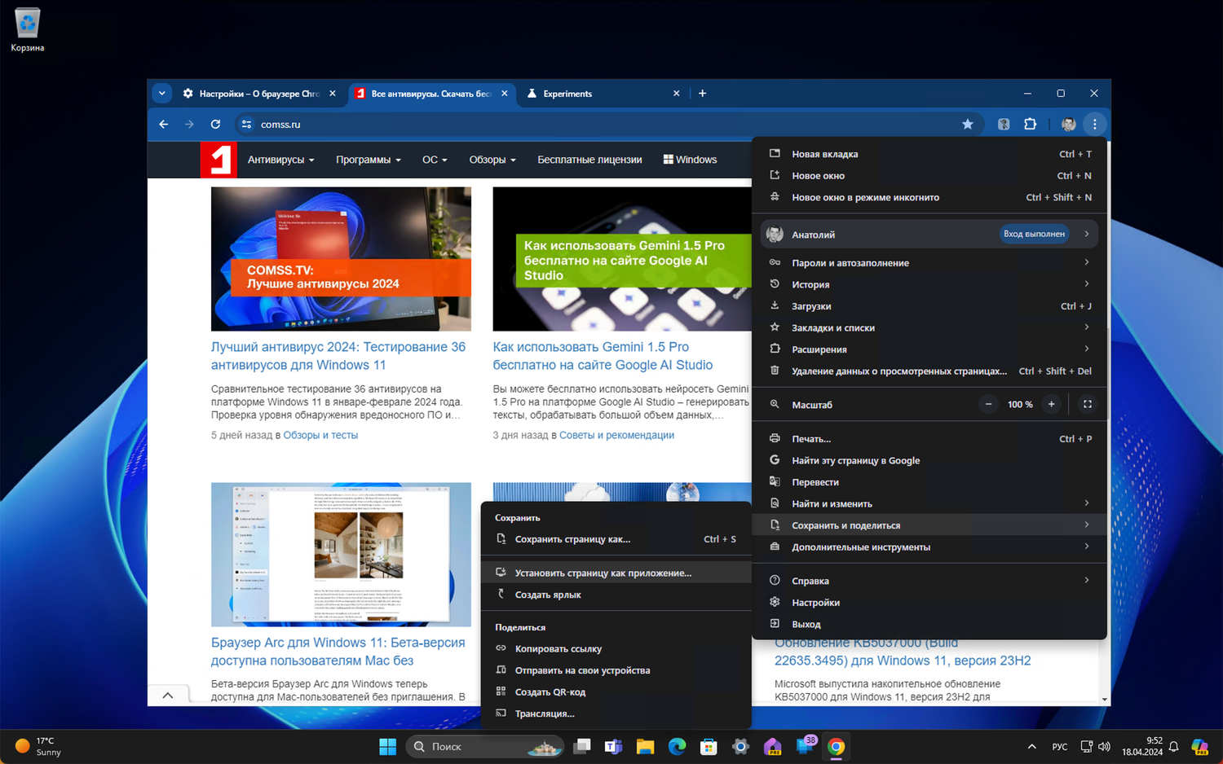Click the three-dot Chrome menu button
This screenshot has height=764, width=1223.
[x=1095, y=125]
